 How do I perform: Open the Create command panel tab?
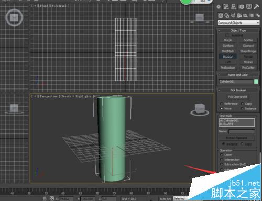pos(219,7)
